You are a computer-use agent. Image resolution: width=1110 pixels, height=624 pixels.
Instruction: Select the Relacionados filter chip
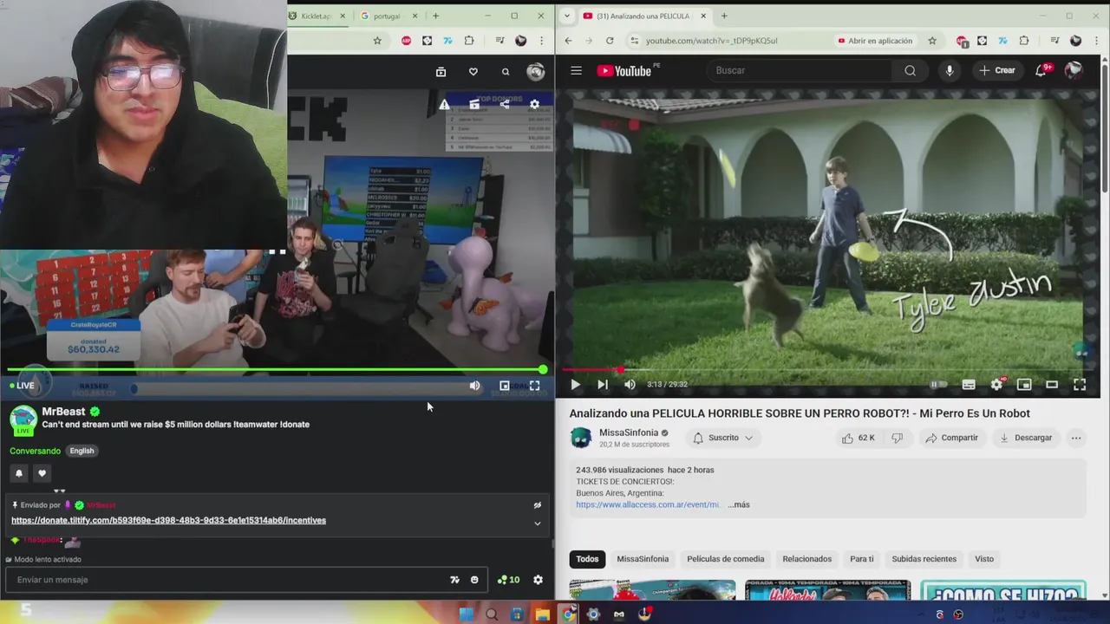(x=806, y=559)
